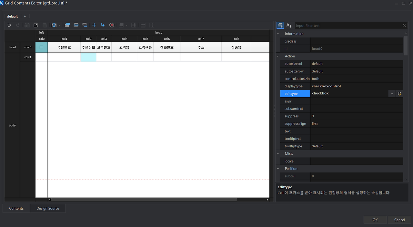Click the Undo toolbar icon

point(9,25)
